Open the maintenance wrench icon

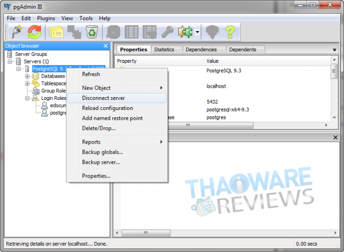167,32
